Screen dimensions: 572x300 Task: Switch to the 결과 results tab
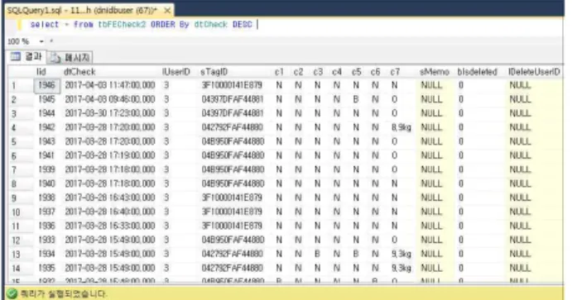(26, 56)
